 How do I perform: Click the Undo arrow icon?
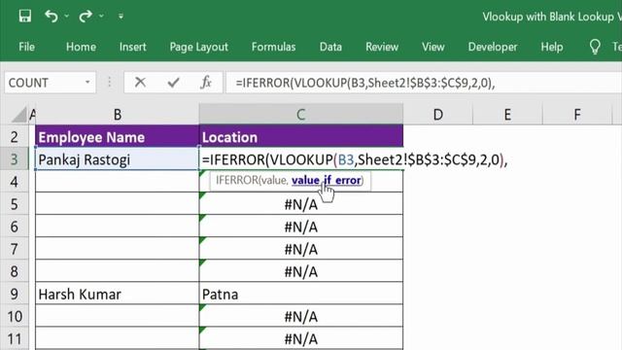click(x=52, y=17)
